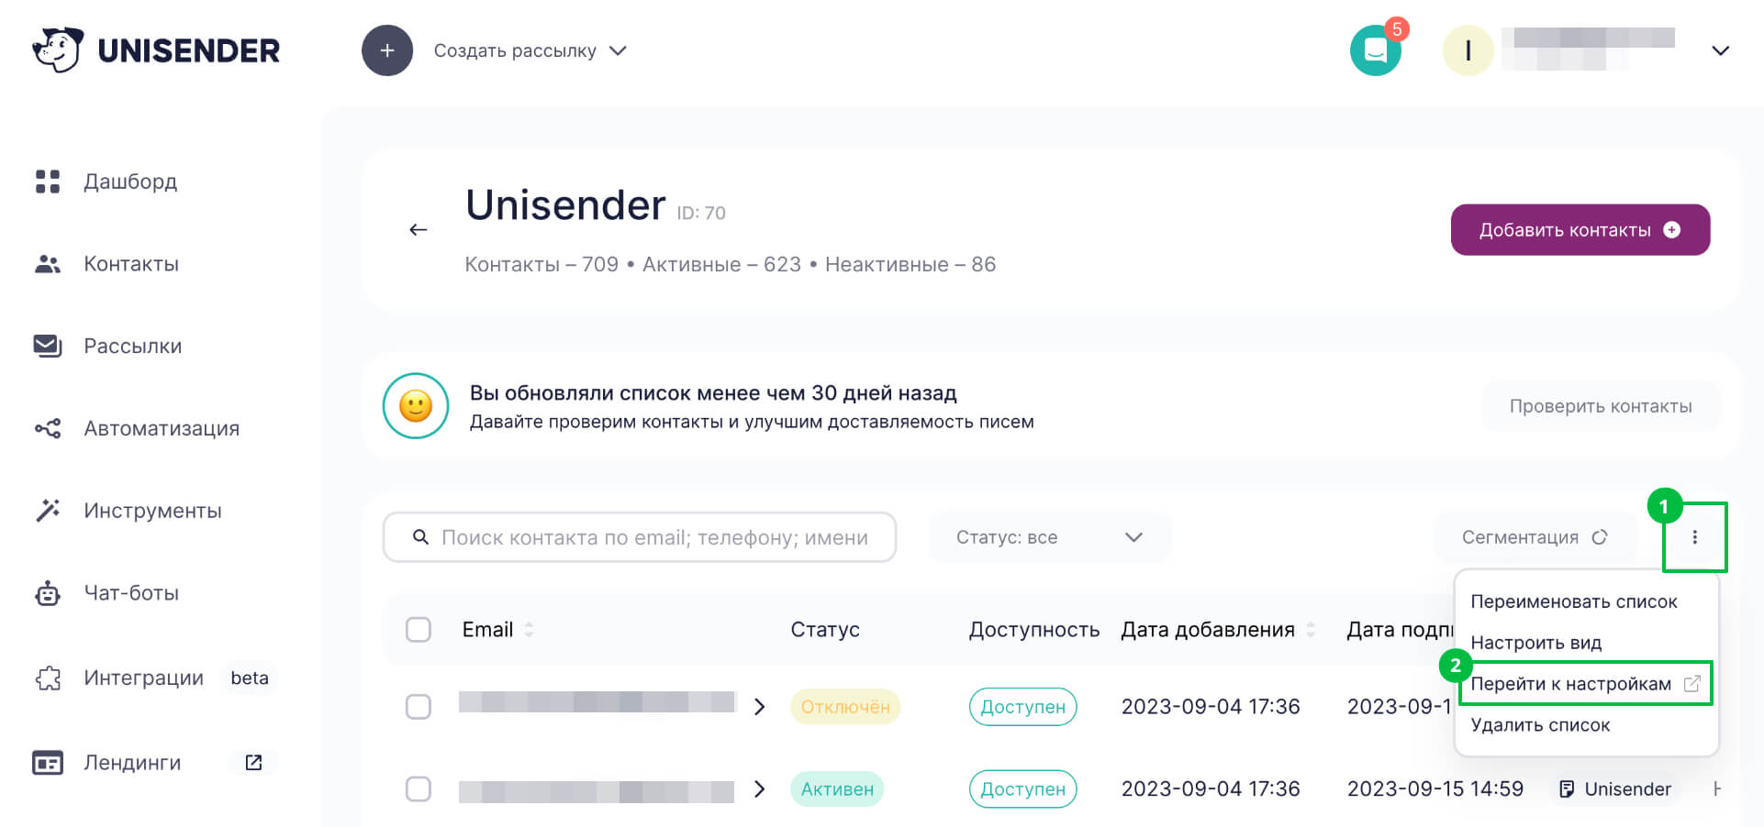
Task: Select Перейти к настройкам from the menu
Action: pyautogui.click(x=1585, y=684)
